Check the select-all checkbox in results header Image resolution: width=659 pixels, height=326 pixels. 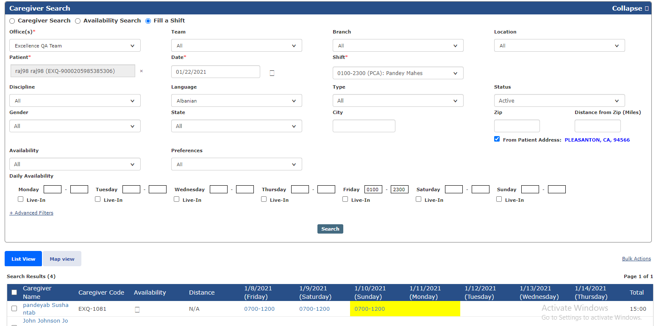coord(14,292)
